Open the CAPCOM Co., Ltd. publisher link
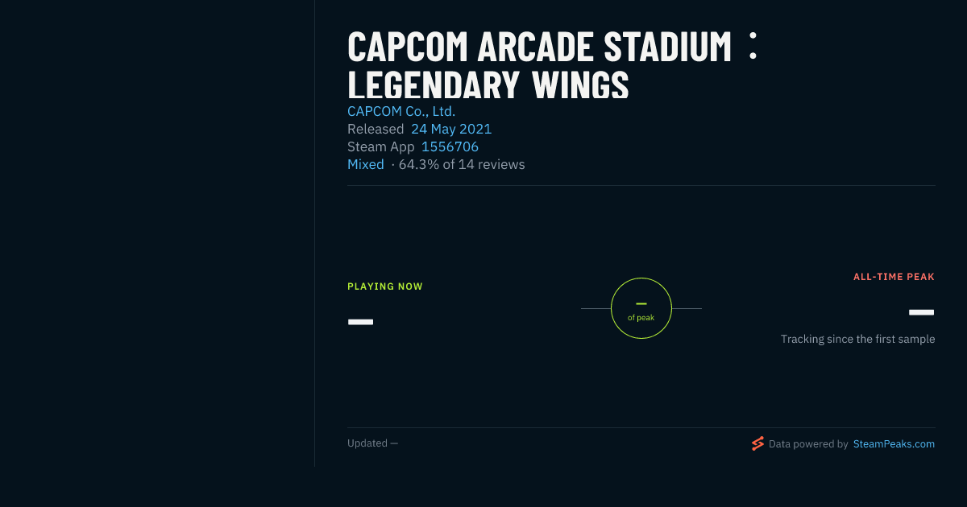Image resolution: width=967 pixels, height=507 pixels. coord(401,111)
